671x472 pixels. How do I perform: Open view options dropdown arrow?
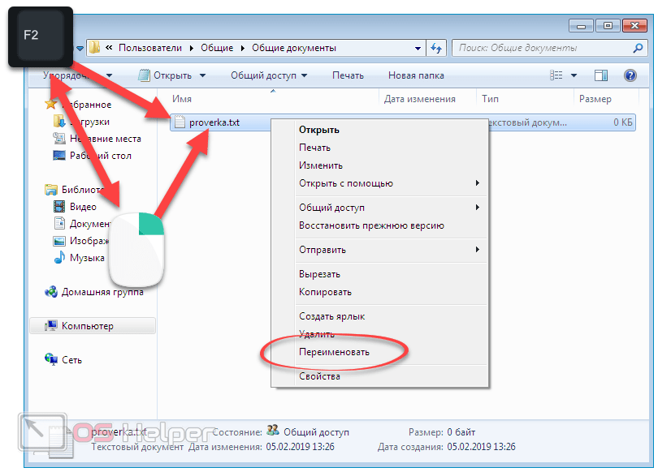pyautogui.click(x=574, y=75)
